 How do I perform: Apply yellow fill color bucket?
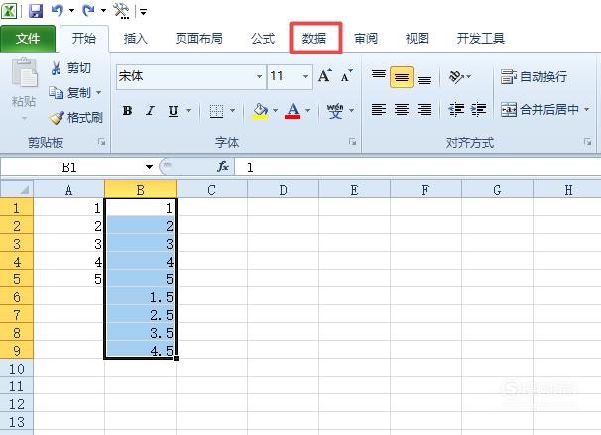click(x=260, y=111)
